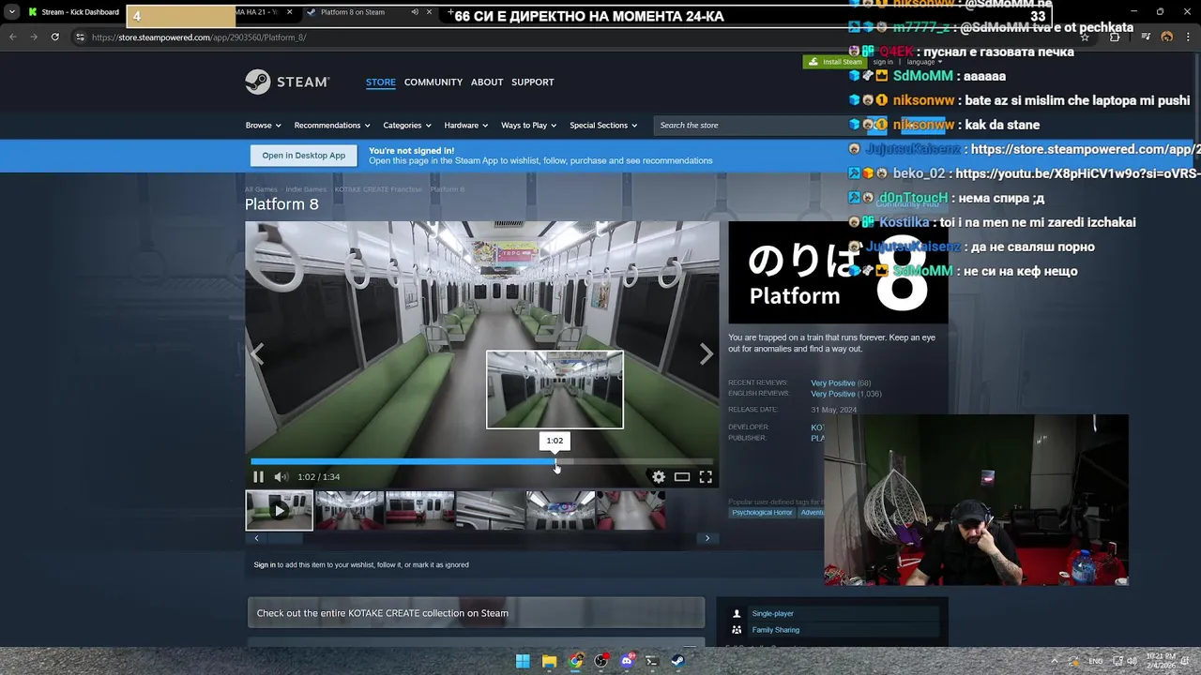This screenshot has height=675, width=1201.
Task: Open Google Chrome from the taskbar
Action: 575,661
